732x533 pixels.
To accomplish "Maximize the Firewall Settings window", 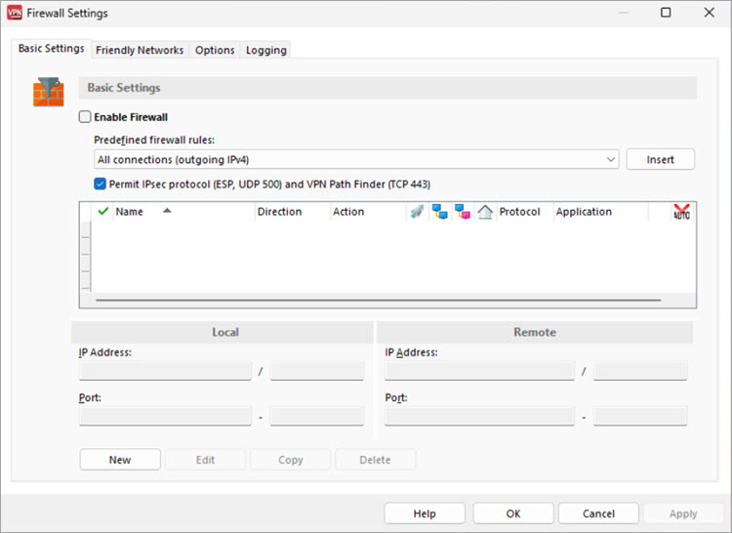I will (x=666, y=13).
